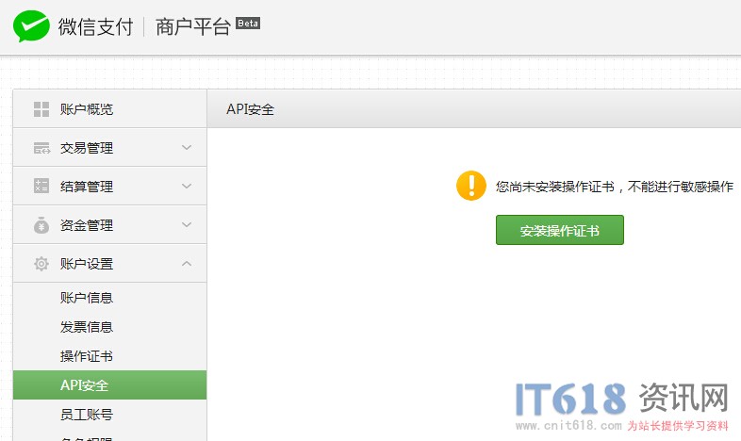Open 资金管理 menu section

[110, 225]
